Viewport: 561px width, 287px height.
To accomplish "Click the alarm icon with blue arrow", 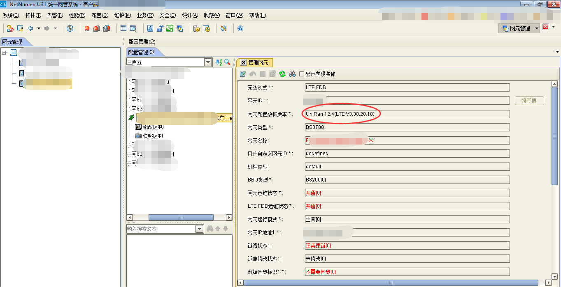I will [x=107, y=28].
